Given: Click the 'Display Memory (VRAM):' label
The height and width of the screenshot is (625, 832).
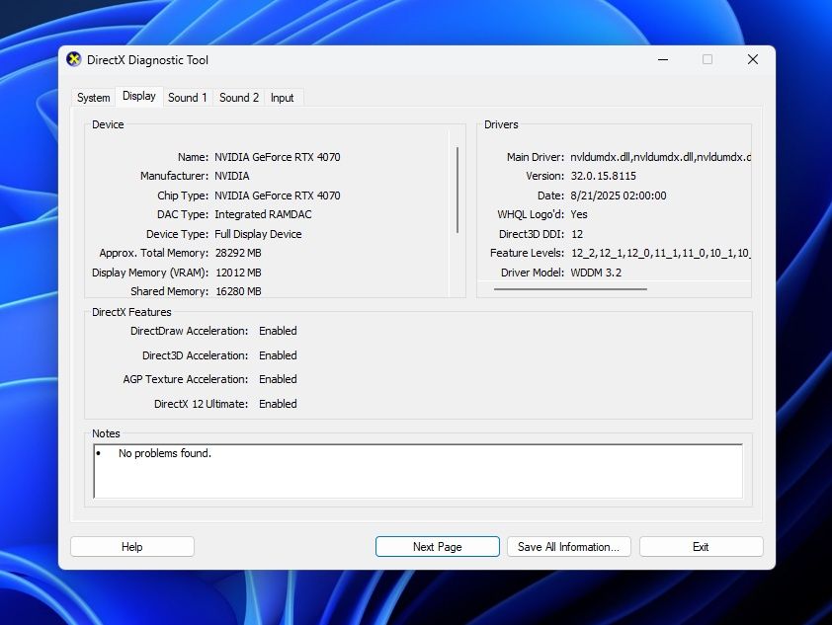Looking at the screenshot, I should [150, 273].
